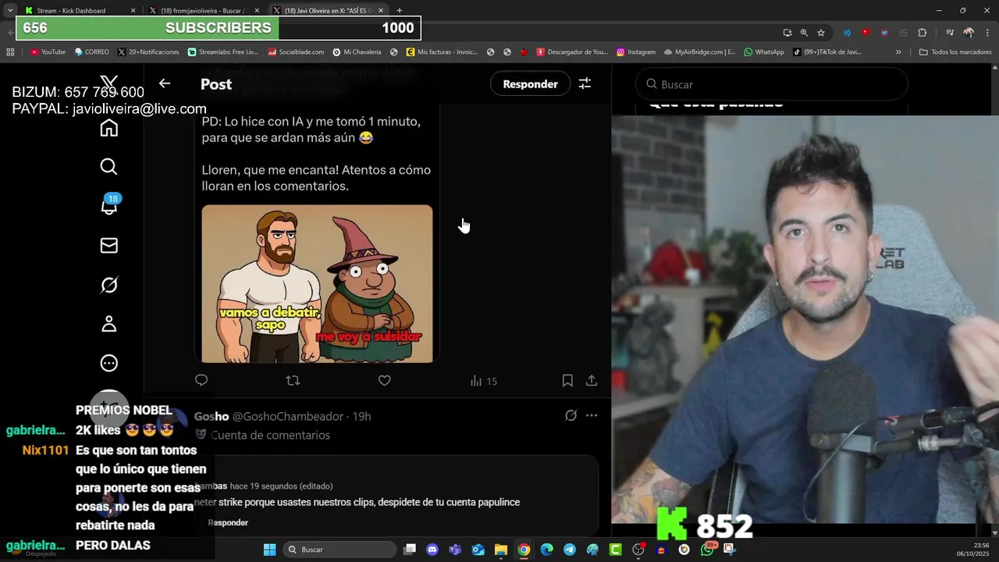The image size is (999, 562).
Task: Open @GoshoChambeador handle link
Action: 288,416
